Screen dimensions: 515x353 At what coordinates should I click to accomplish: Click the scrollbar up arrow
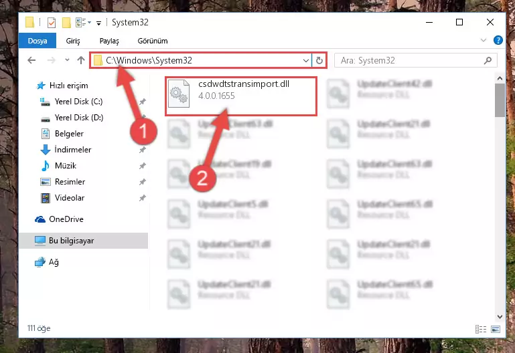500,78
